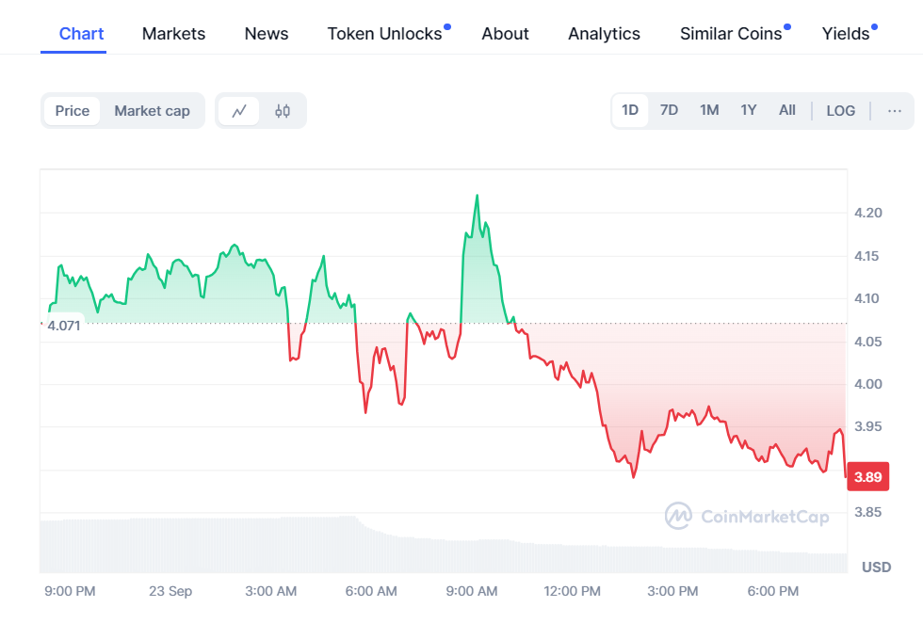Image resolution: width=923 pixels, height=623 pixels.
Task: Toggle the Market cap view
Action: [x=152, y=111]
